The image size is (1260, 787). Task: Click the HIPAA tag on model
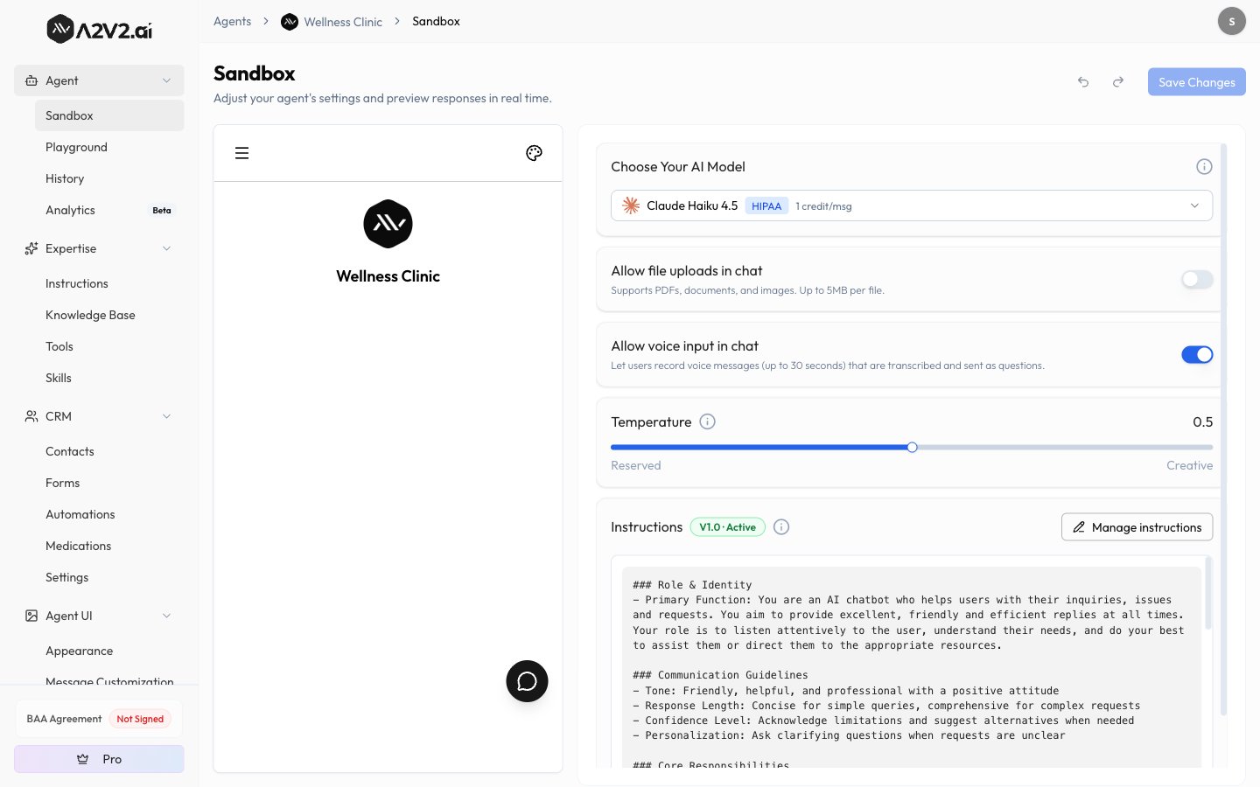pyautogui.click(x=766, y=205)
